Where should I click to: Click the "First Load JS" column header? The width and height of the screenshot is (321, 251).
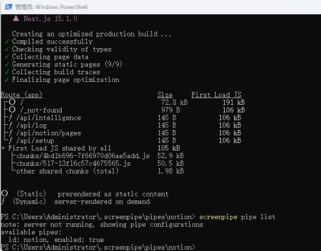[216, 95]
